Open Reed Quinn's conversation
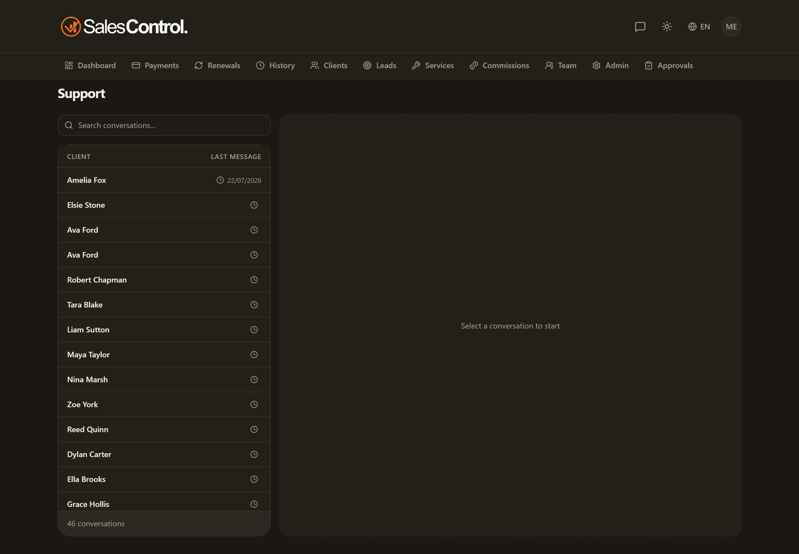This screenshot has height=554, width=799. pos(164,430)
